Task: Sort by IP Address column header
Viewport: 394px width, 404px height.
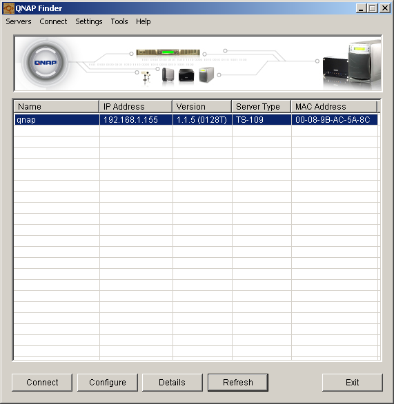Action: click(x=136, y=106)
